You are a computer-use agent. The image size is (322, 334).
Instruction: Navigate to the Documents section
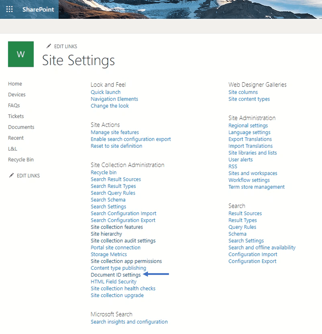[21, 127]
